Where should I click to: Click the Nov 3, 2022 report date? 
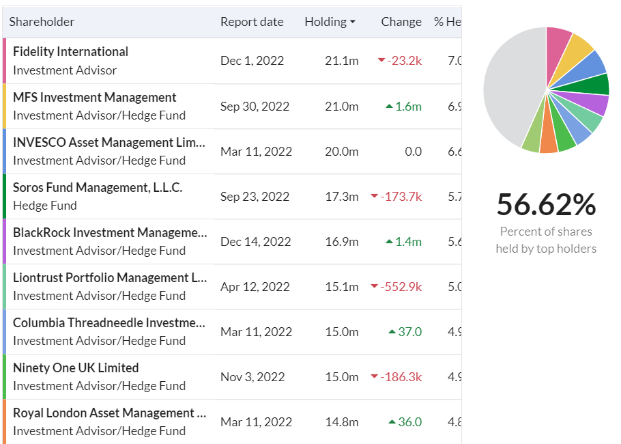pyautogui.click(x=252, y=377)
